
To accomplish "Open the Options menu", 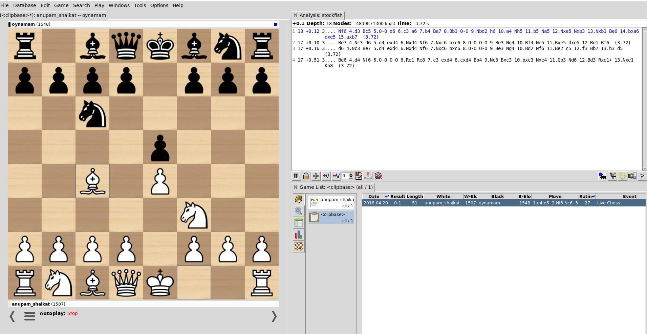I will tap(159, 5).
